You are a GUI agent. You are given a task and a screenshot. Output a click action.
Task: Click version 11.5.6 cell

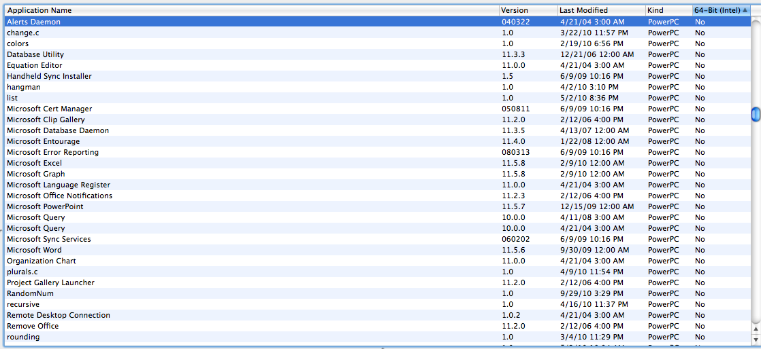513,250
